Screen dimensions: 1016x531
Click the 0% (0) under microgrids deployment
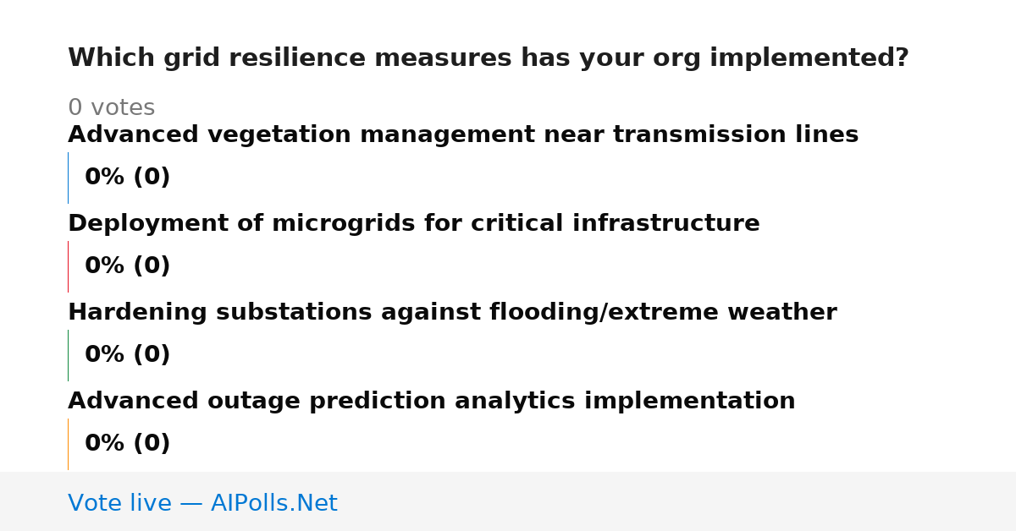pos(128,266)
